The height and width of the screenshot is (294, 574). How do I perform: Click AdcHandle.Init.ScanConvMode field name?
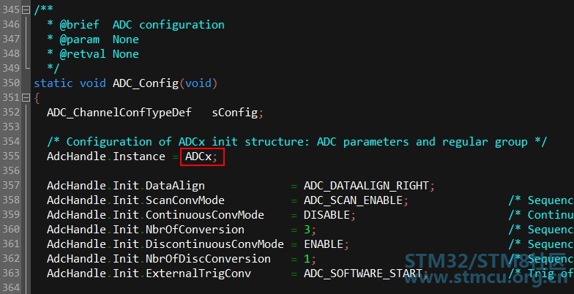coord(136,200)
